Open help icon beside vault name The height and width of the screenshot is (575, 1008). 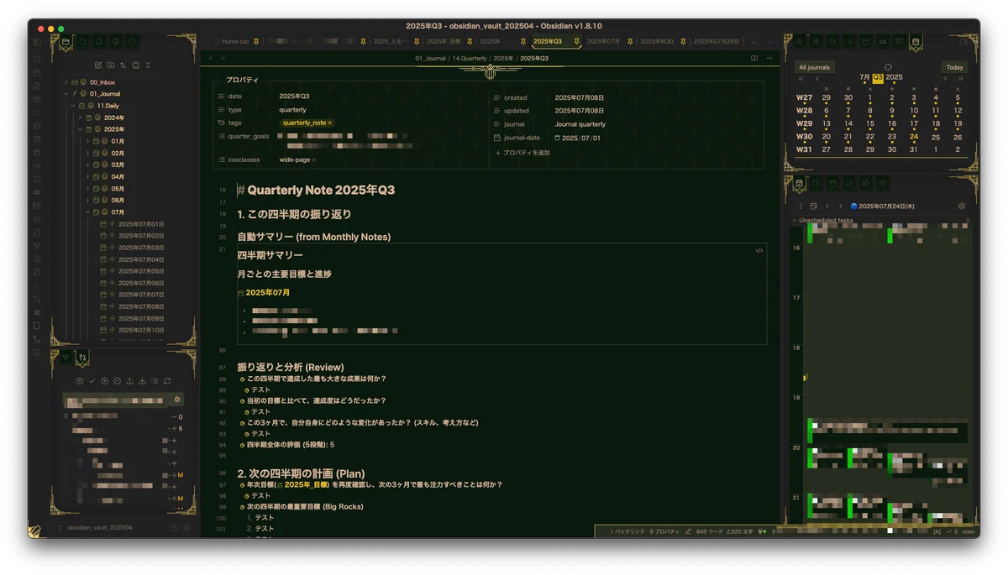[x=175, y=528]
